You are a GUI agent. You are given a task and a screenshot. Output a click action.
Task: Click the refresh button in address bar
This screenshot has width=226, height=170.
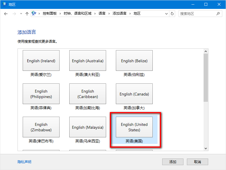[x=172, y=13]
